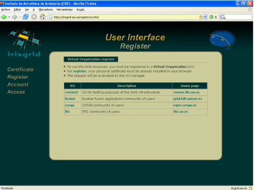The width and height of the screenshot is (254, 190).
Task: Open ific.uv.es home page link
Action: click(181, 112)
